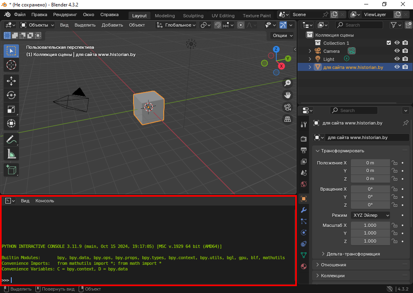Select the Measure tool
This screenshot has height=293, width=413.
(x=11, y=154)
